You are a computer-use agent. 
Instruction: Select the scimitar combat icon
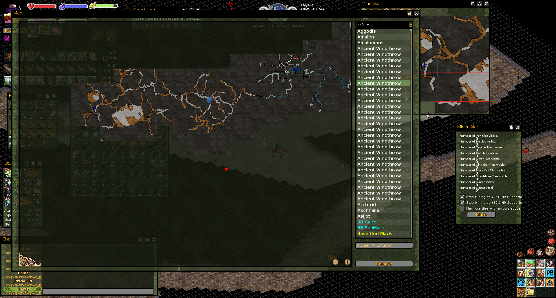[540, 273]
